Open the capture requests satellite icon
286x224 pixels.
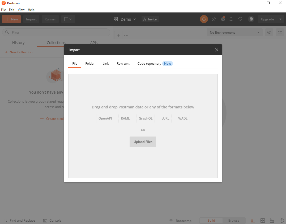(x=214, y=19)
